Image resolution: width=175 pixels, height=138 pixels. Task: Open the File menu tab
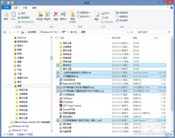point(6,8)
